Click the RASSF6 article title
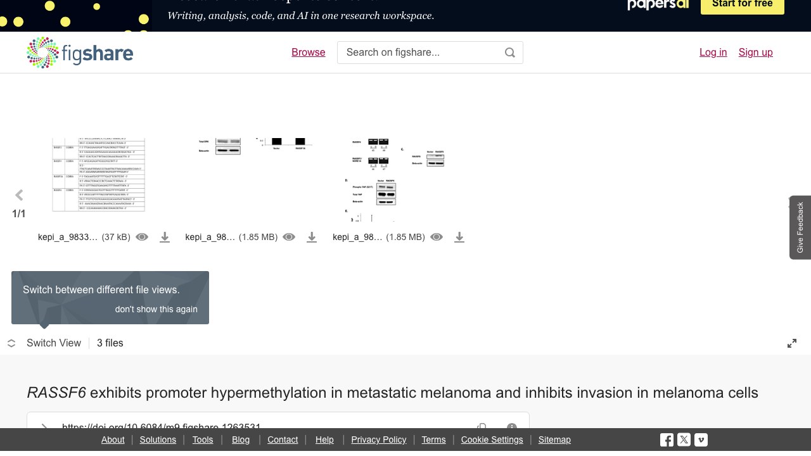Viewport: 811px width, 456px height. pos(393,393)
